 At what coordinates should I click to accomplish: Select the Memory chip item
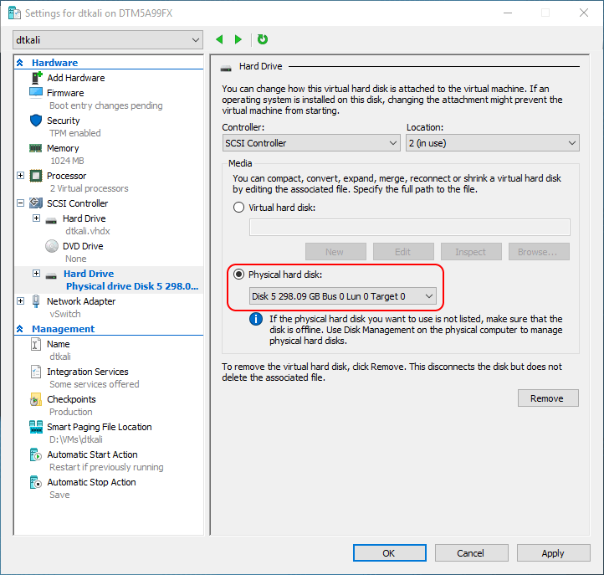click(36, 148)
